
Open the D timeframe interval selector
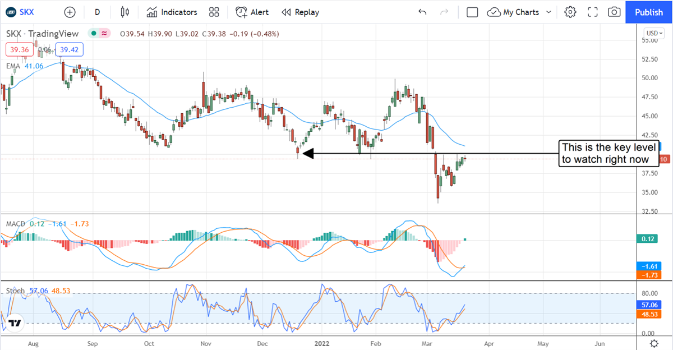click(x=98, y=12)
